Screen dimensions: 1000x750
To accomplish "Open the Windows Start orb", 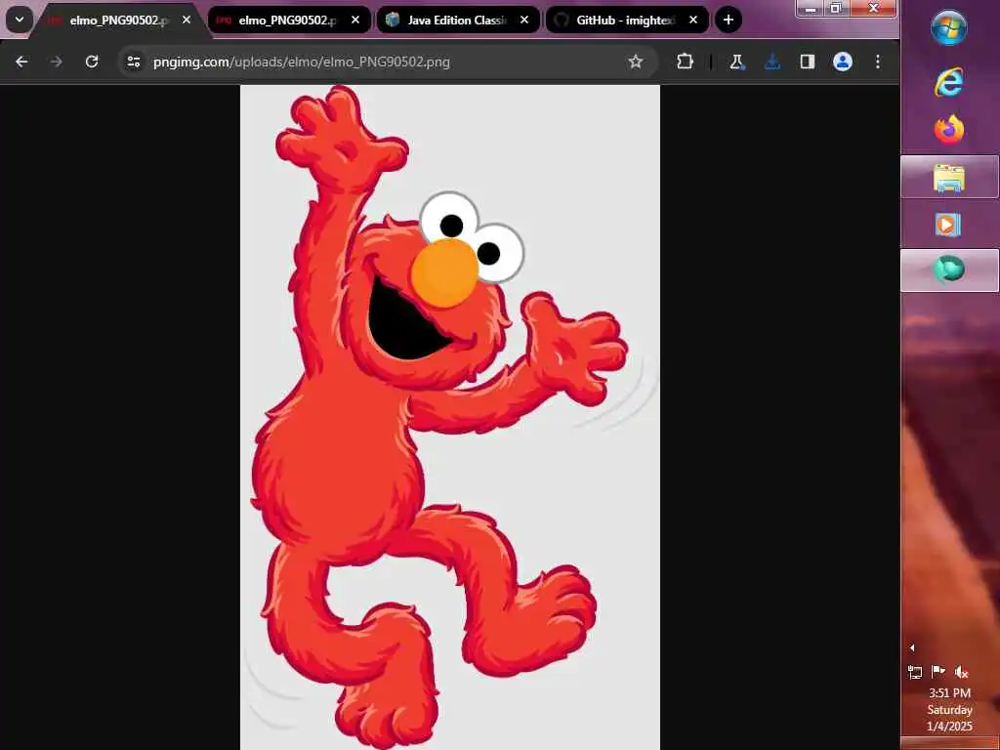I will pyautogui.click(x=948, y=28).
